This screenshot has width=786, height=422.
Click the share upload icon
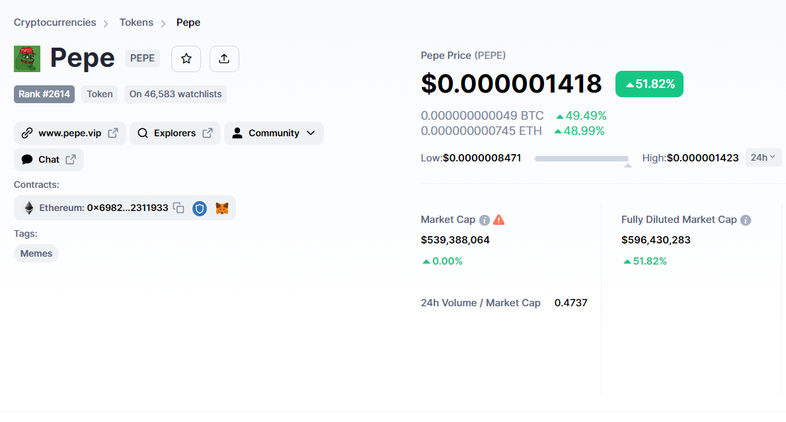tap(224, 59)
